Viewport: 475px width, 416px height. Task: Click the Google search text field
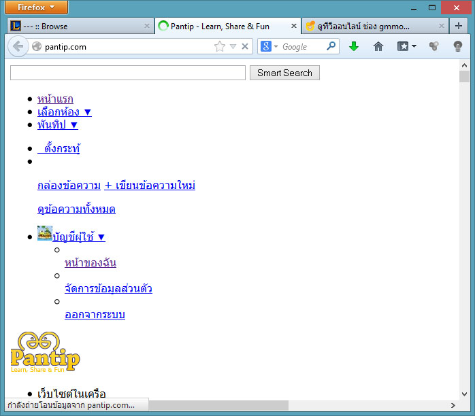coord(302,47)
